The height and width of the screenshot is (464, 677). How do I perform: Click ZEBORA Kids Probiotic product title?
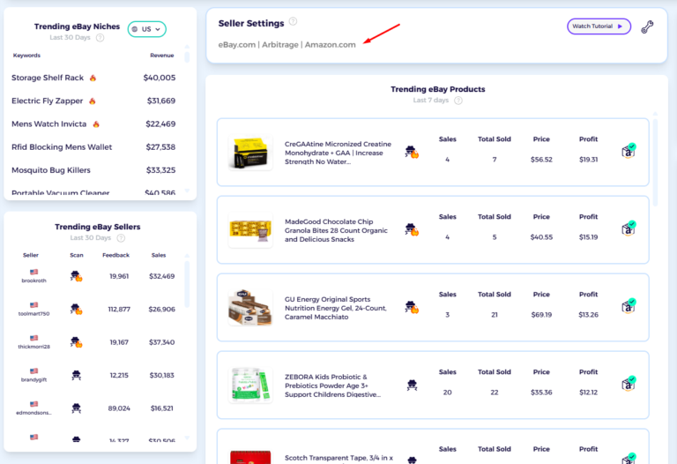coord(332,385)
